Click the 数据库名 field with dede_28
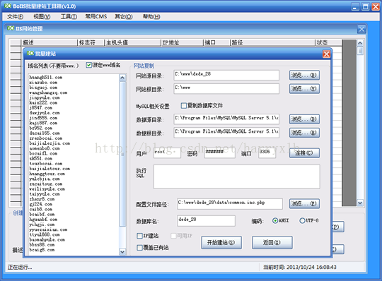 coord(206,221)
